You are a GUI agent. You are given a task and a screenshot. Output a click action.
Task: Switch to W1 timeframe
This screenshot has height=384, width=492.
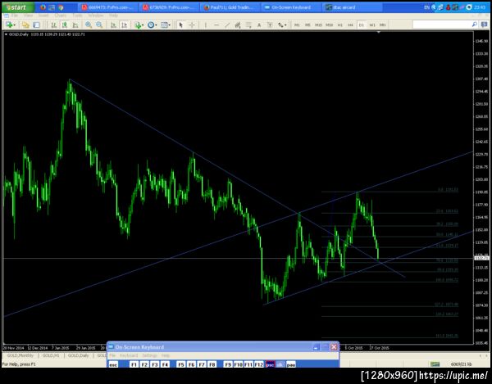click(372, 25)
